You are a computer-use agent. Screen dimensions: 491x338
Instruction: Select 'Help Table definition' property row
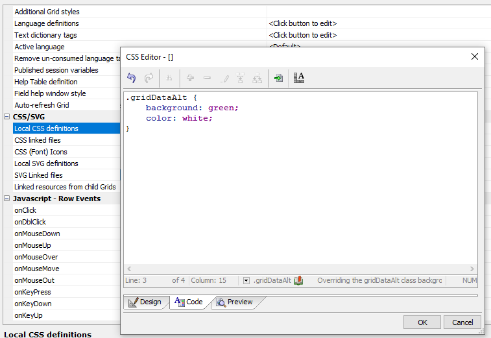click(66, 82)
